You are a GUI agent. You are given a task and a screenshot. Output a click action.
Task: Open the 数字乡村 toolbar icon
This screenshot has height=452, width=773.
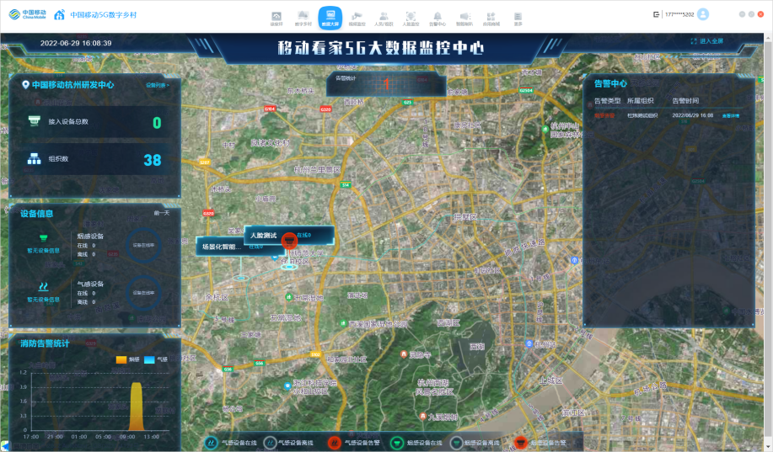point(303,17)
